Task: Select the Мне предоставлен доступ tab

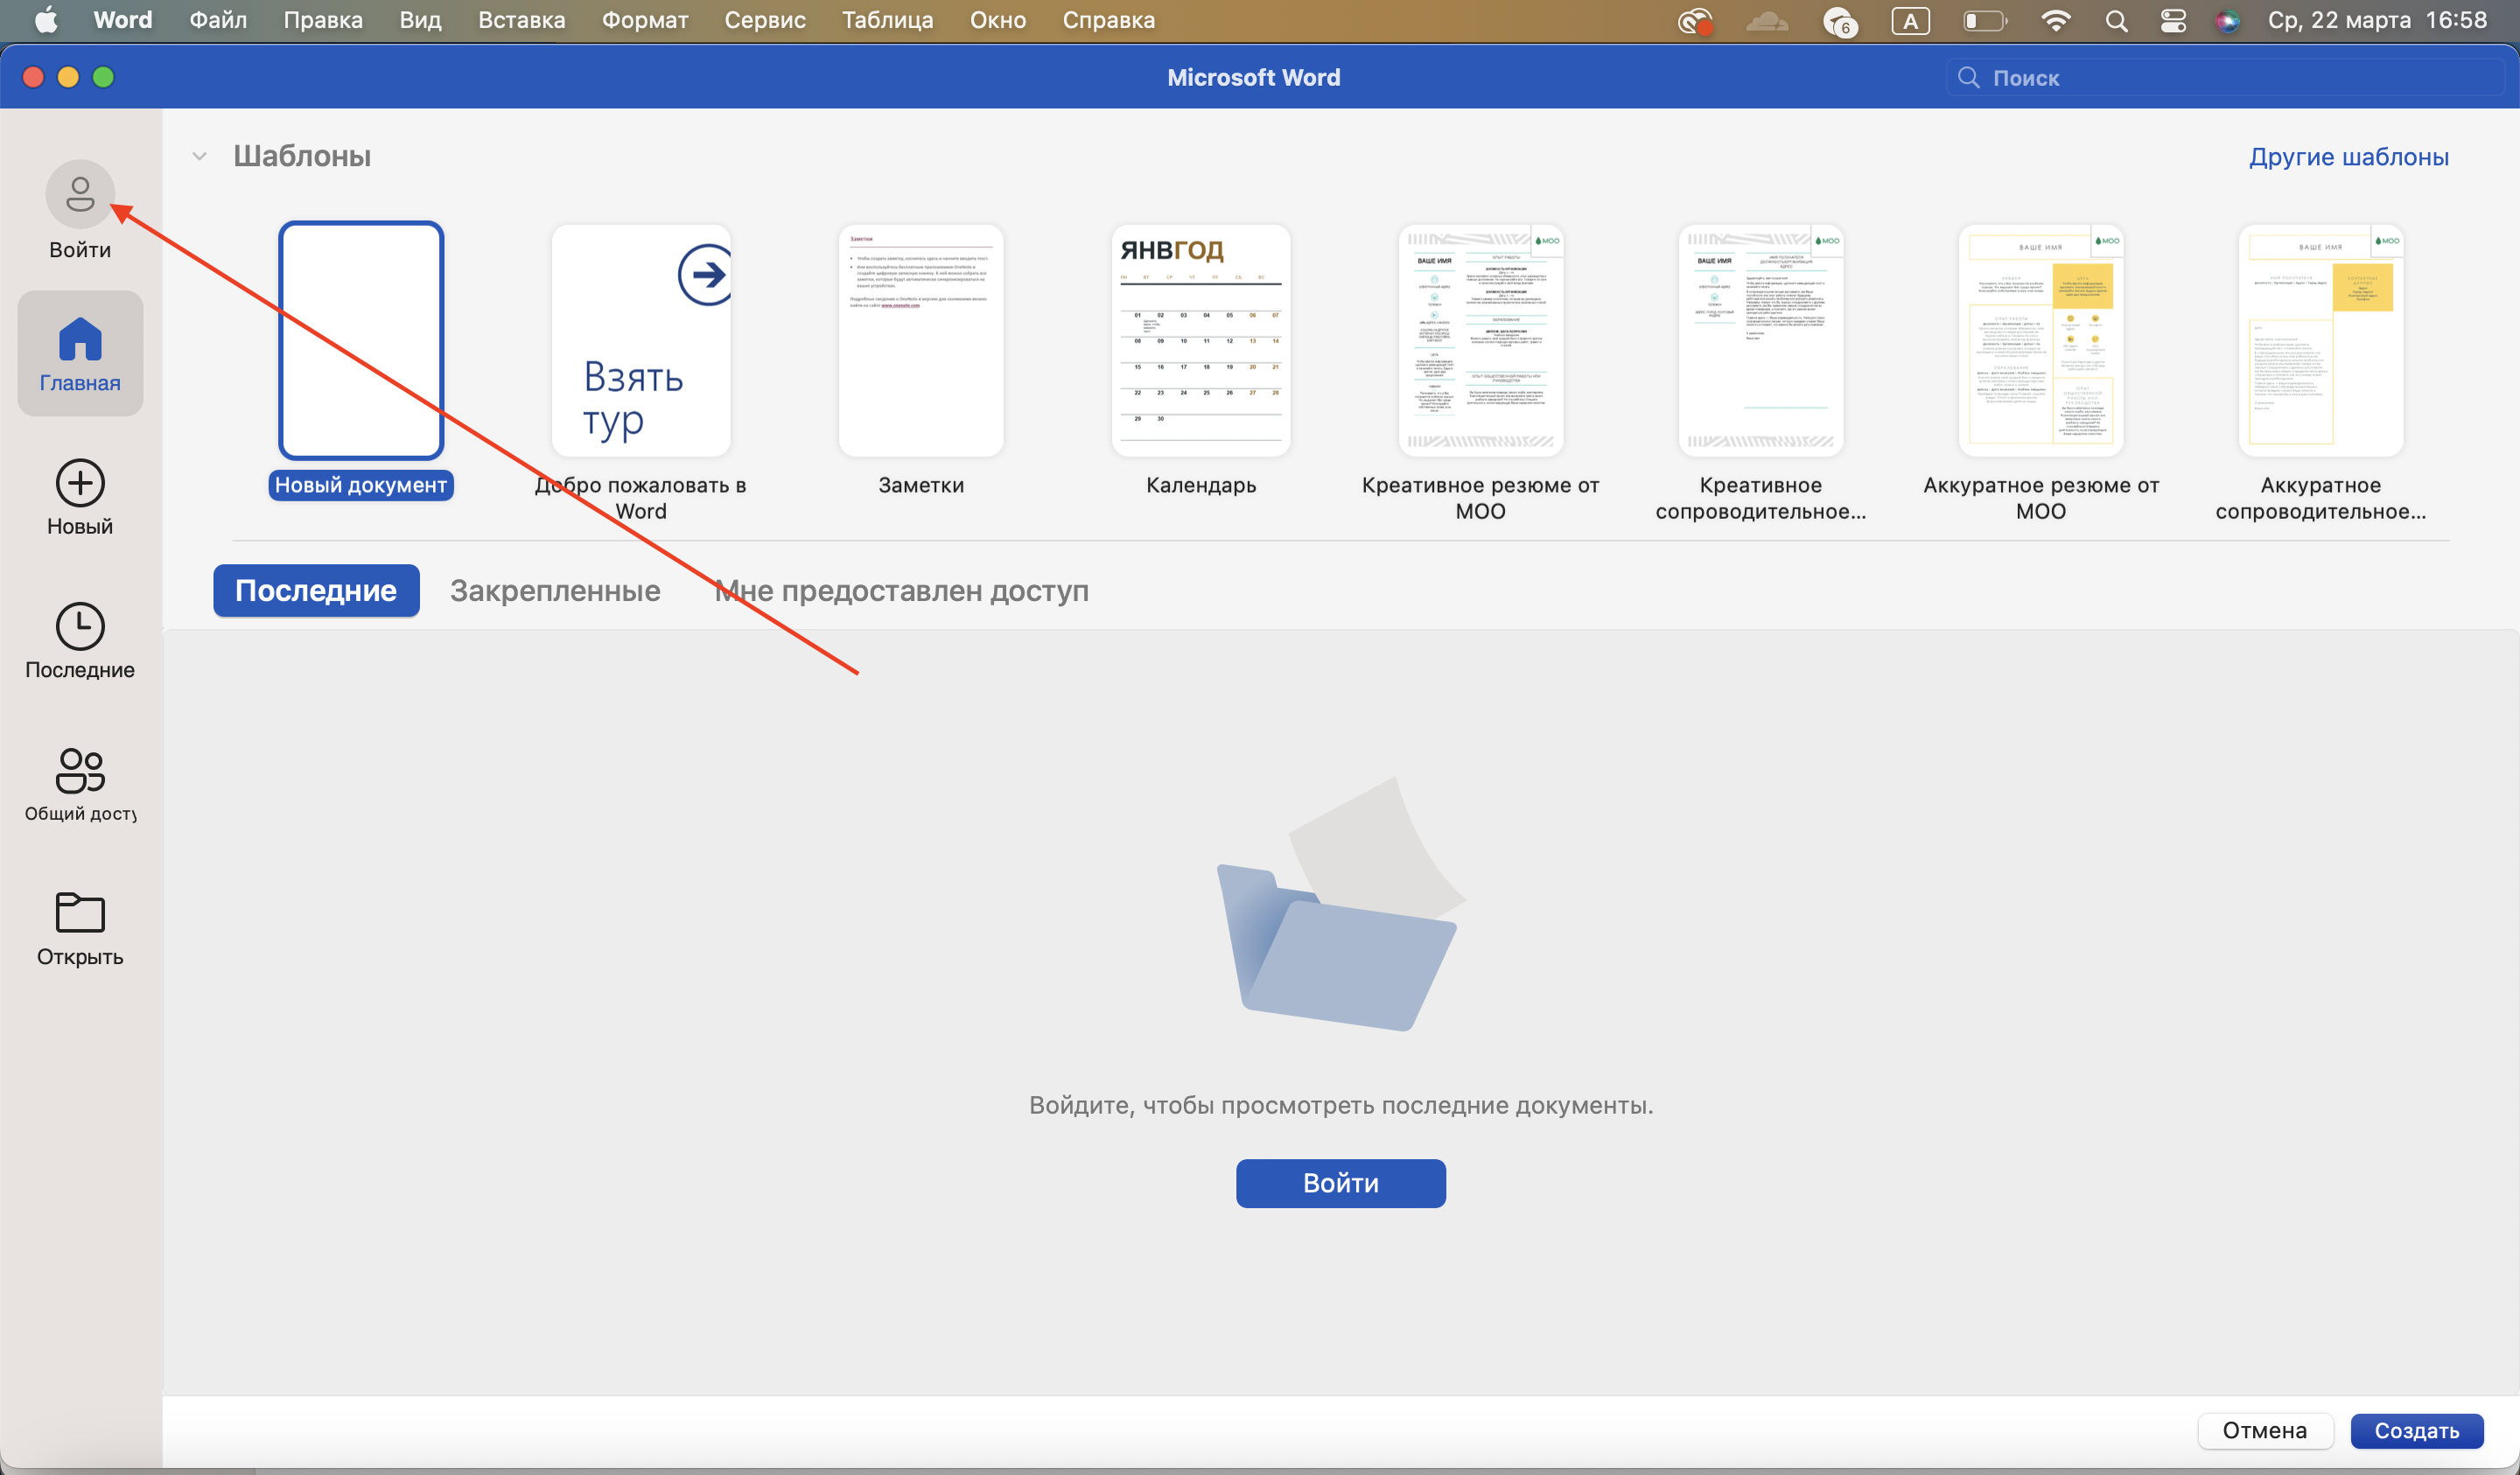Action: point(901,591)
